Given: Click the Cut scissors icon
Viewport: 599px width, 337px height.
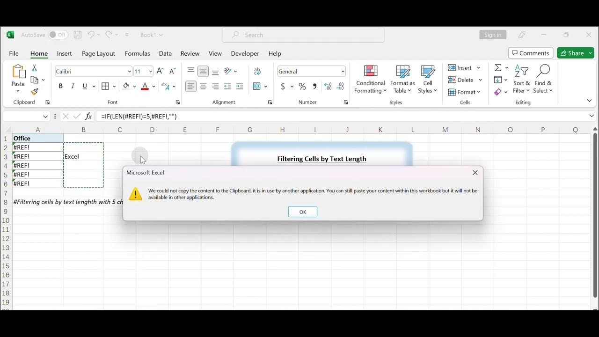Looking at the screenshot, I should click(34, 68).
